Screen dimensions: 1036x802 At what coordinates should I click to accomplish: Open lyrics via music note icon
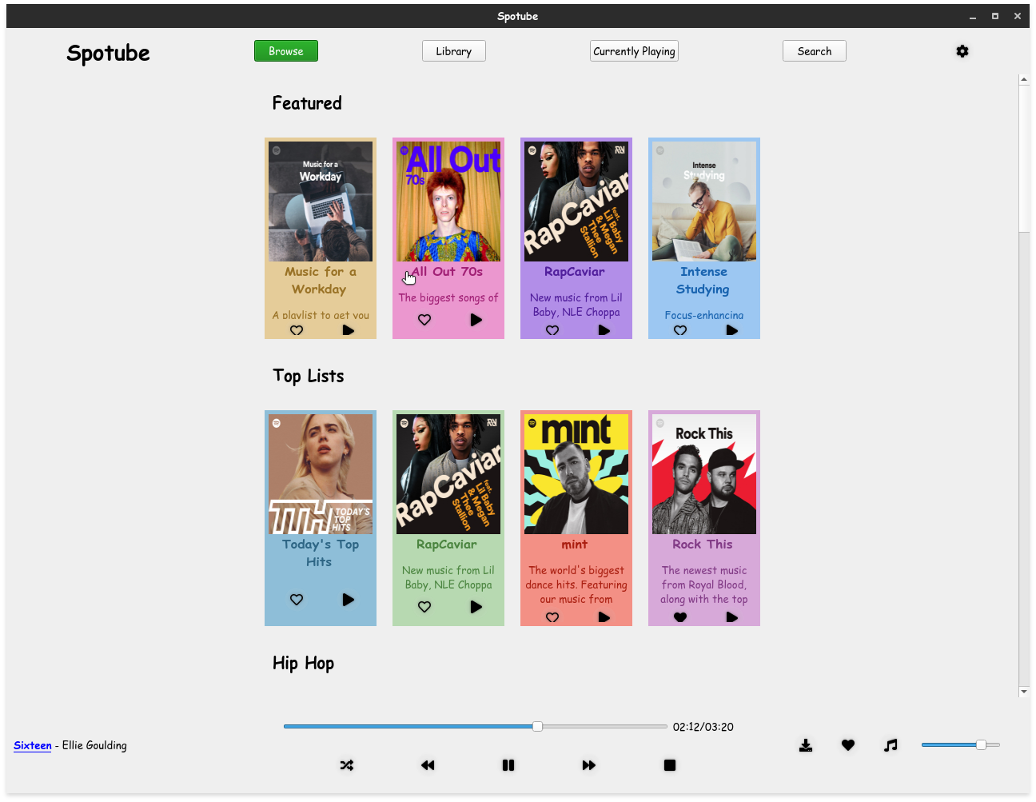coord(891,745)
